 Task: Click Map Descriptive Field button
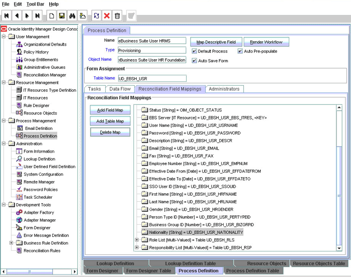click(x=216, y=42)
